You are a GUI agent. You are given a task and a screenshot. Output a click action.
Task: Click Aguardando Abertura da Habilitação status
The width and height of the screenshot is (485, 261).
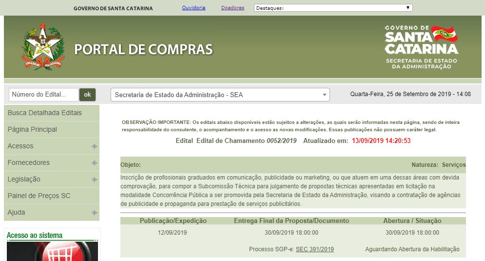412,249
